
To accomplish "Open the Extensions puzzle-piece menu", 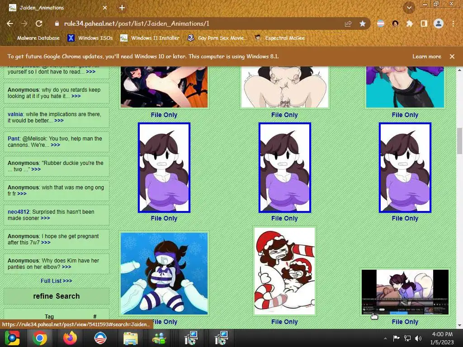I will pos(410,23).
